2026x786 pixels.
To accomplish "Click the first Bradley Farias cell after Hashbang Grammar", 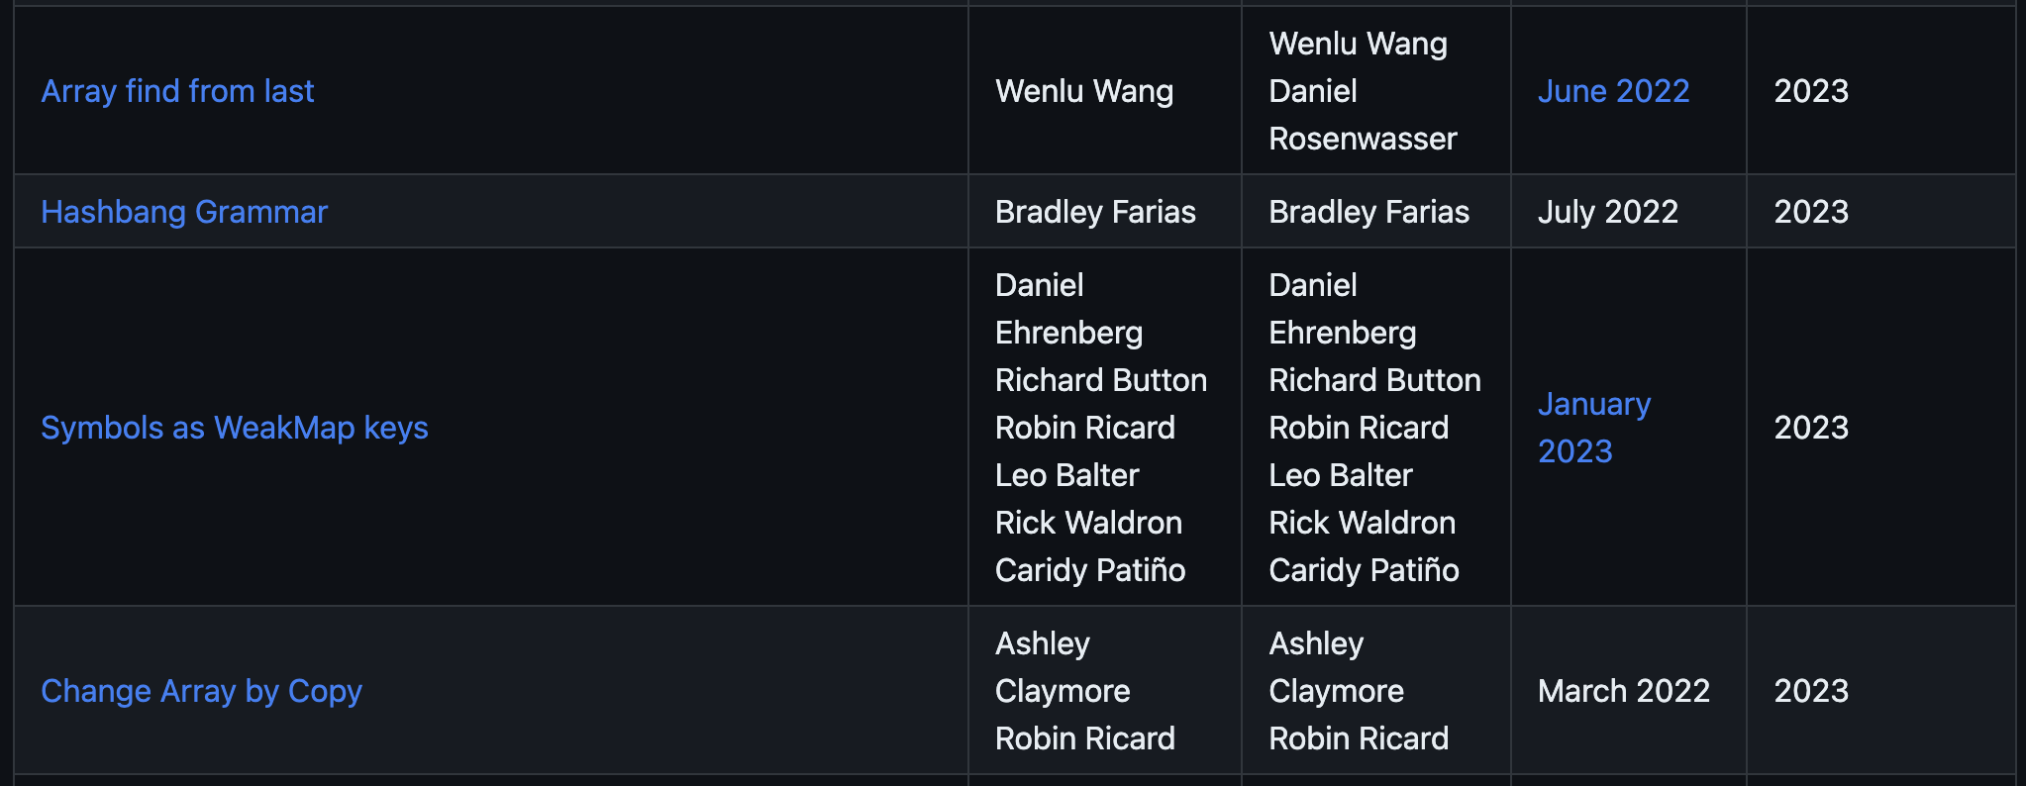I will [1095, 212].
